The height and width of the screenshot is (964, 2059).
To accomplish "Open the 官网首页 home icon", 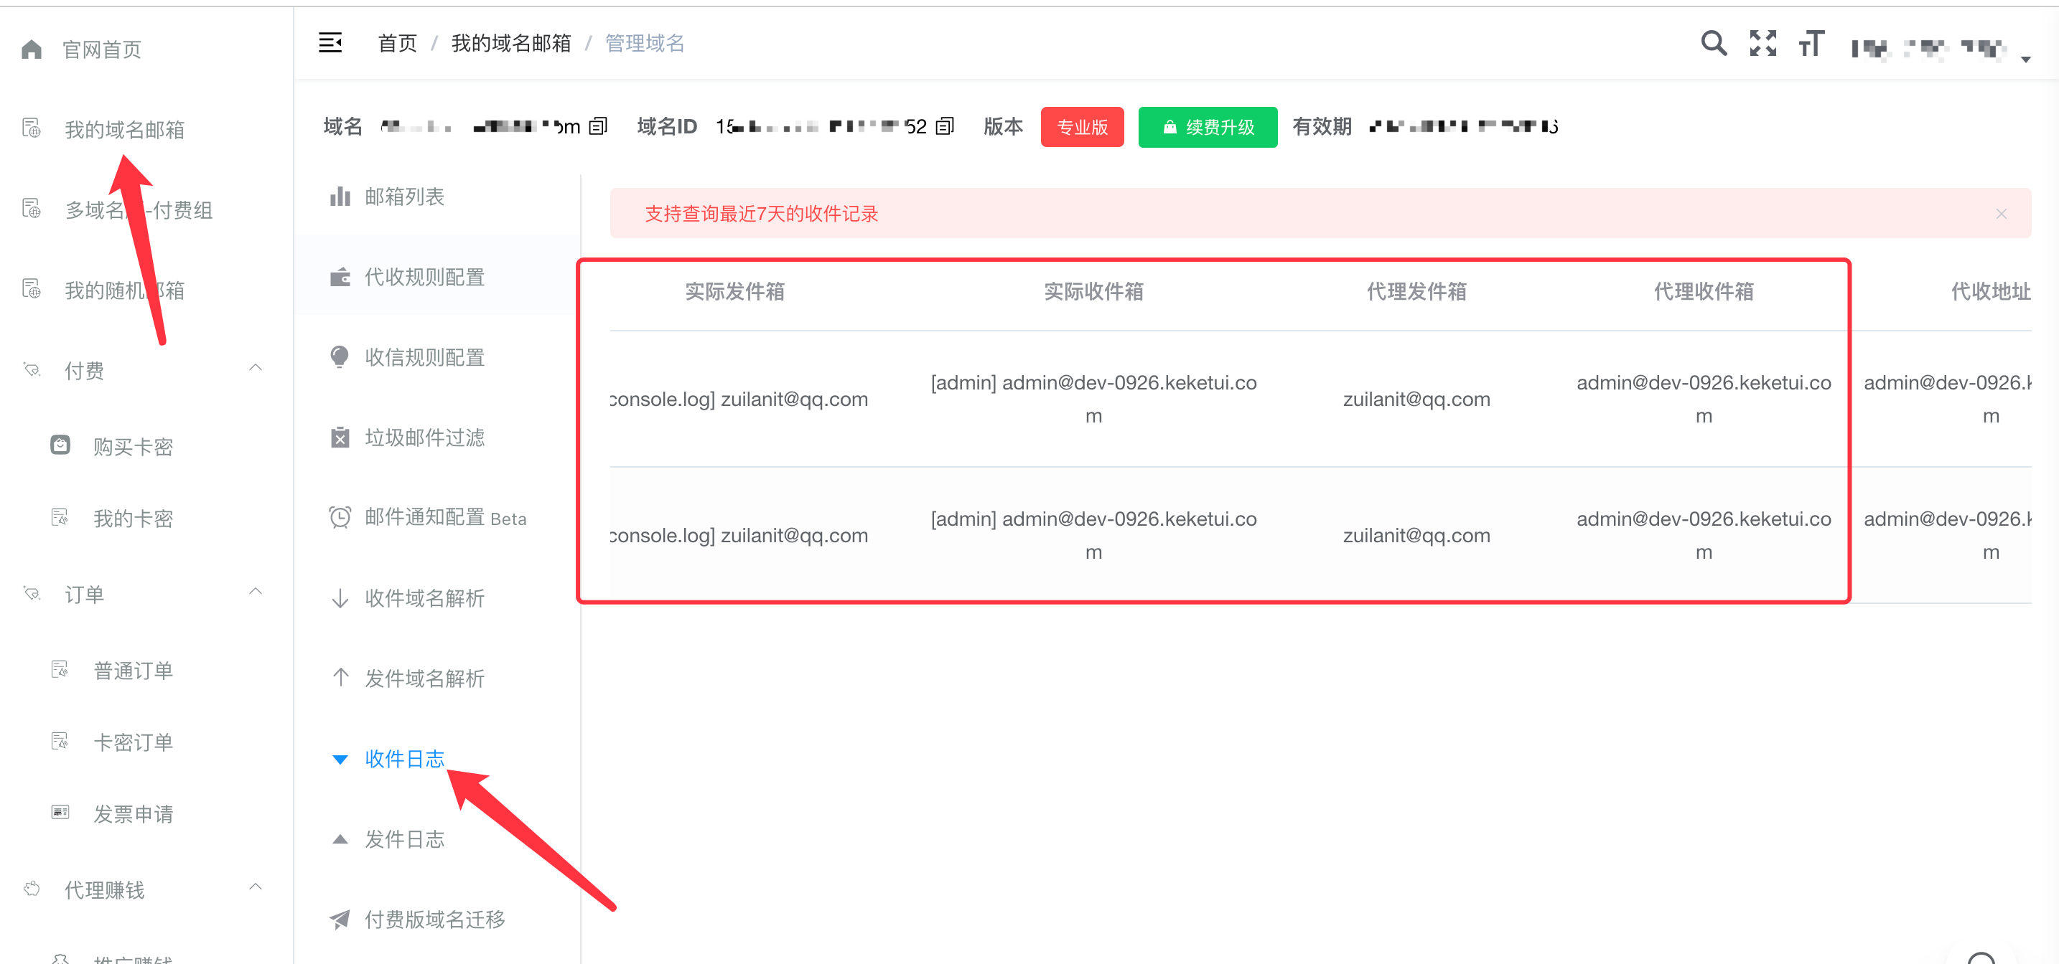I will [x=31, y=49].
